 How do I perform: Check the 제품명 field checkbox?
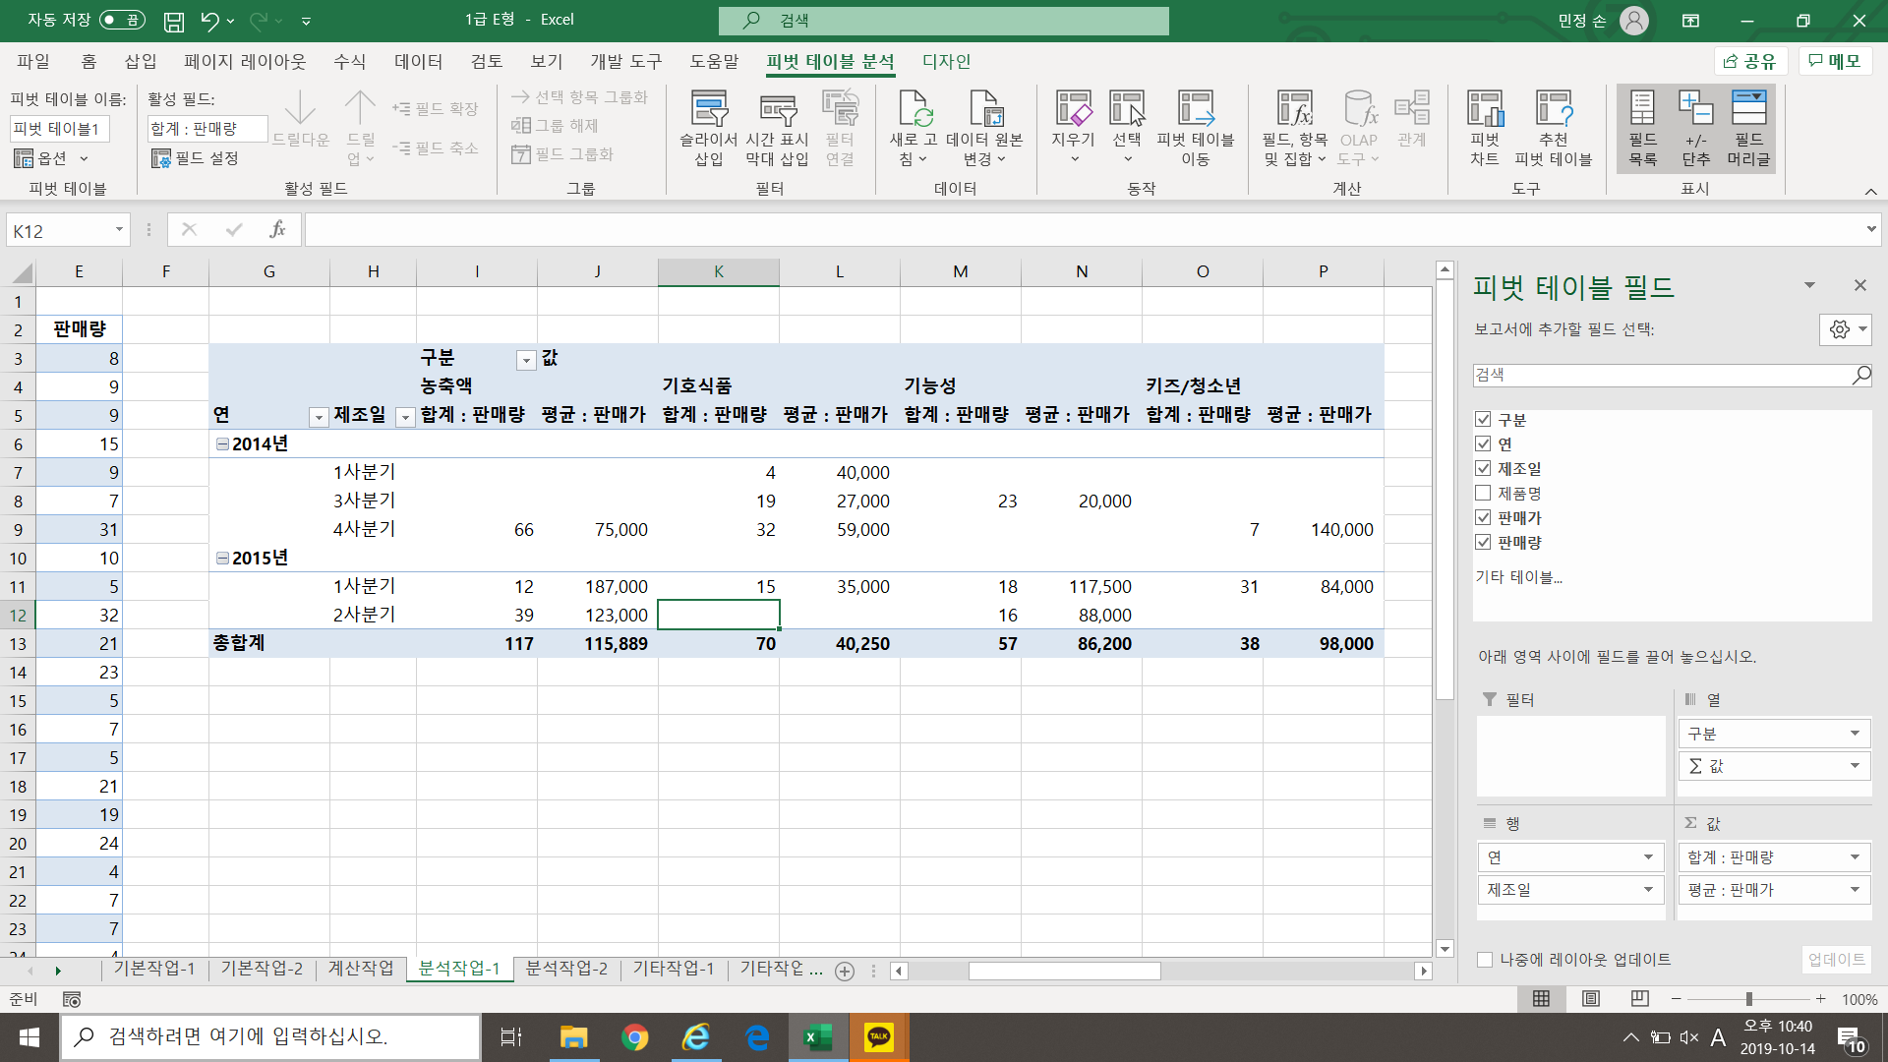pyautogui.click(x=1483, y=494)
